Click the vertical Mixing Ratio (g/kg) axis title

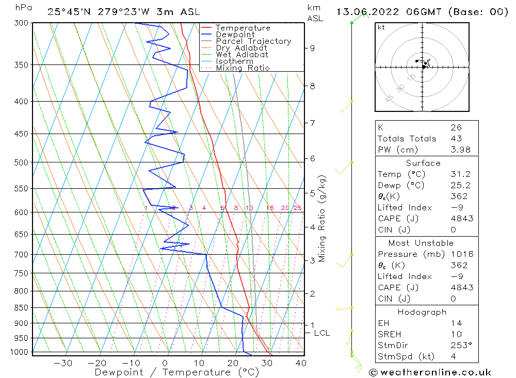tap(321, 219)
